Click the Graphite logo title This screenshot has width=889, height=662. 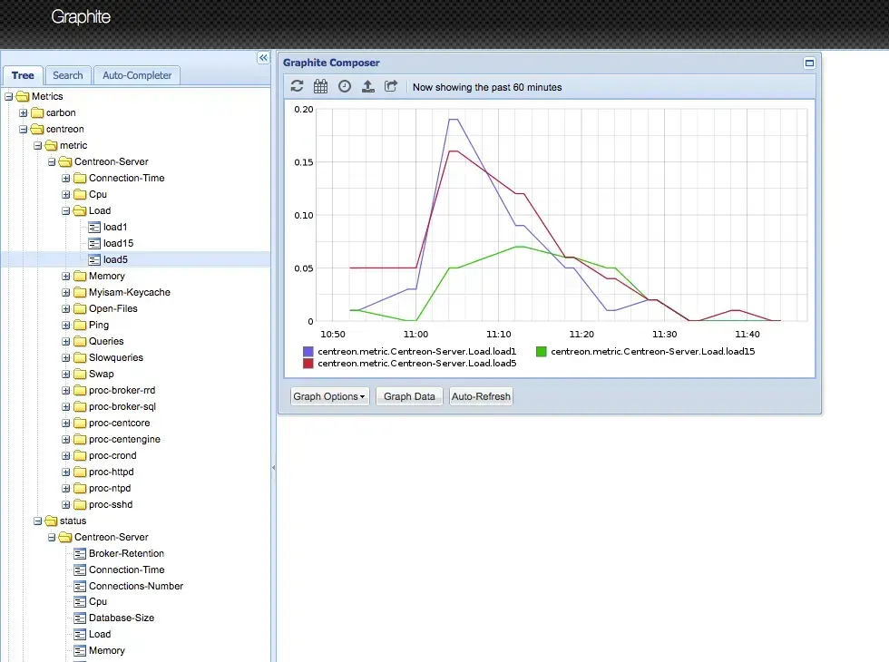point(81,17)
